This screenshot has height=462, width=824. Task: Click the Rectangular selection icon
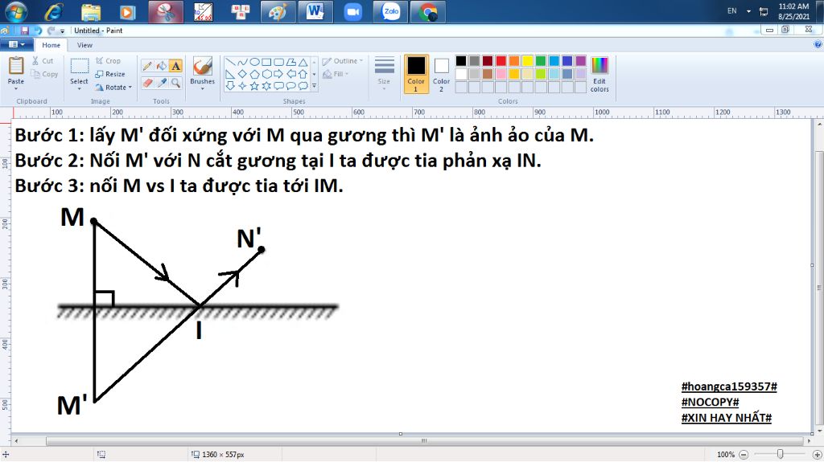tap(80, 66)
